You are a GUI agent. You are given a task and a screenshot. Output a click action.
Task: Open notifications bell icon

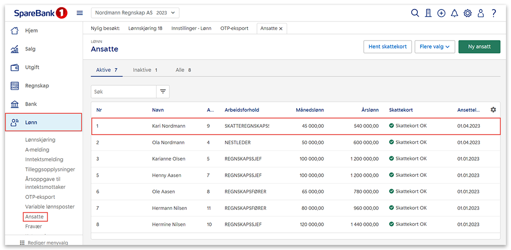coord(454,14)
